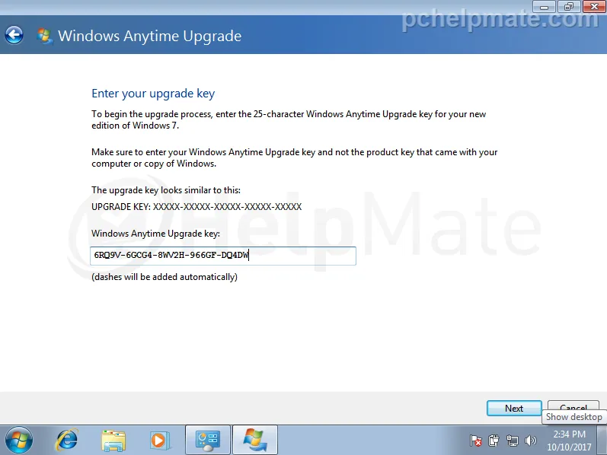
Task: Click the Show desktop strip at the taskbar end
Action: 602,440
